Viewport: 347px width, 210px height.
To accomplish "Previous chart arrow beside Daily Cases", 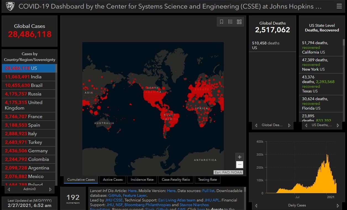I will pos(256,206).
